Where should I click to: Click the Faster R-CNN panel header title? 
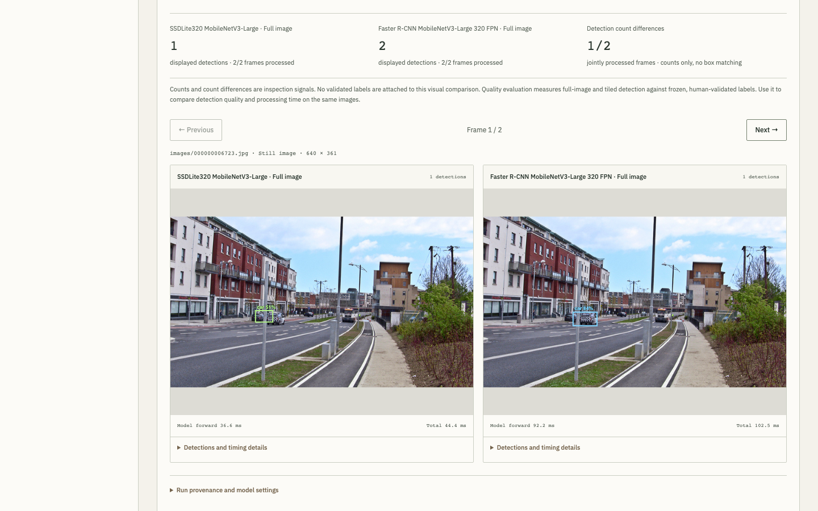tap(568, 177)
